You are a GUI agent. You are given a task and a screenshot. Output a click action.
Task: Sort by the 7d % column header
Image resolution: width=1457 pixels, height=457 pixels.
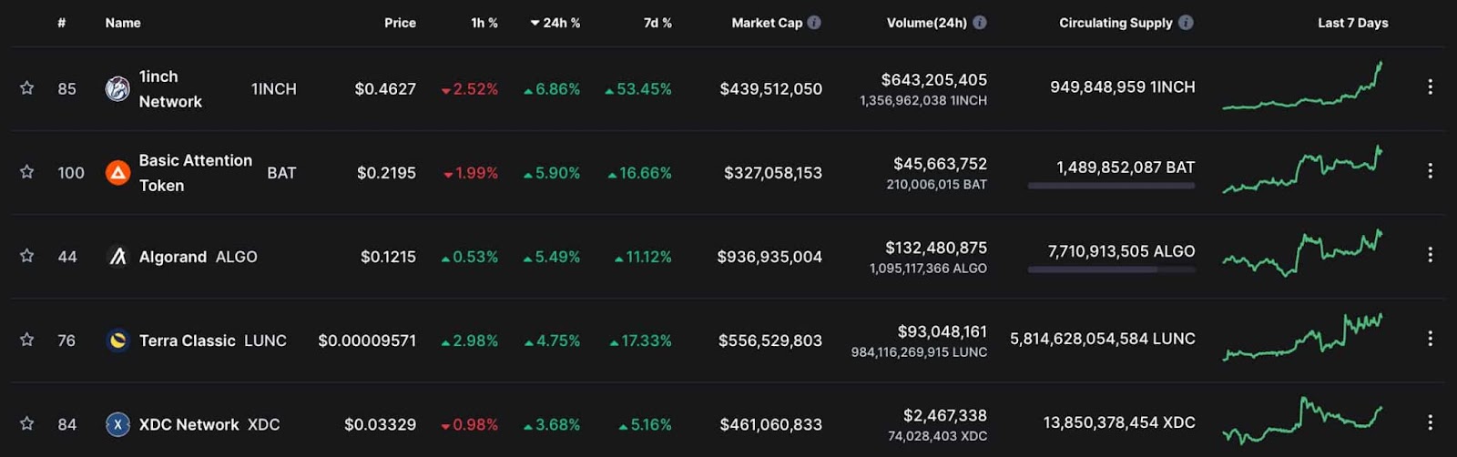click(x=657, y=23)
